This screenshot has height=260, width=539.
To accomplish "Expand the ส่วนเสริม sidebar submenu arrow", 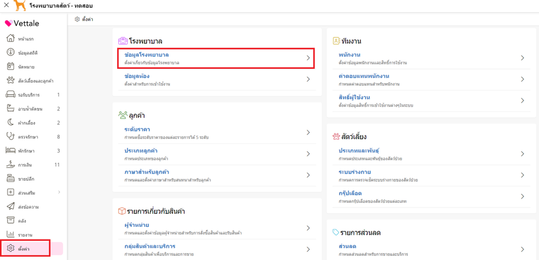I will (x=59, y=192).
